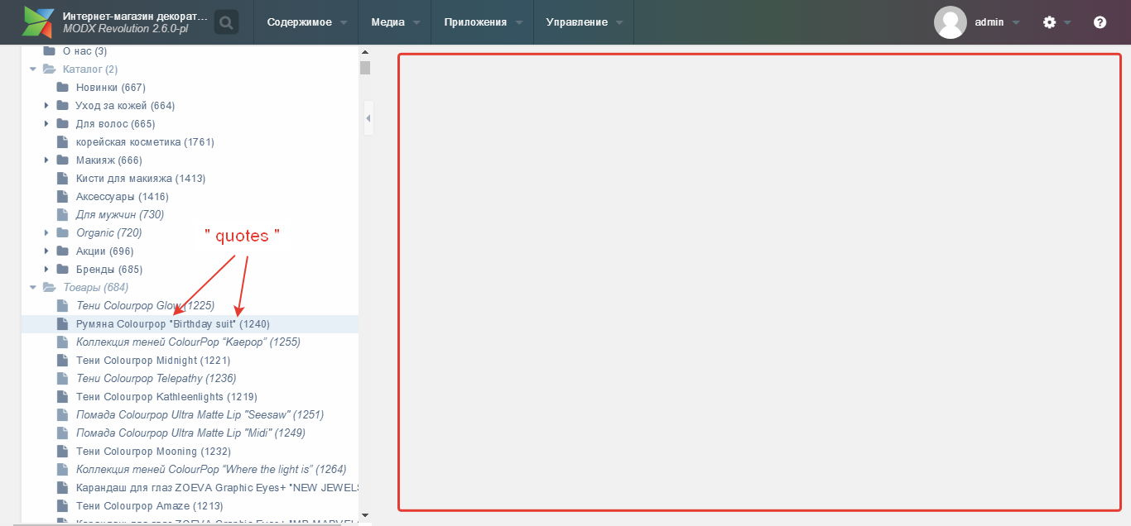This screenshot has height=526, width=1131.
Task: Click open-folder icon of Каталог (2)
Action: pyautogui.click(x=50, y=69)
